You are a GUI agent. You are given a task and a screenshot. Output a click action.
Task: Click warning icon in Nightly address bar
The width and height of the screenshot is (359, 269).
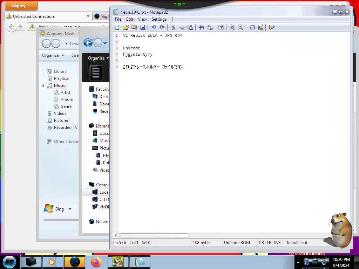click(32, 27)
